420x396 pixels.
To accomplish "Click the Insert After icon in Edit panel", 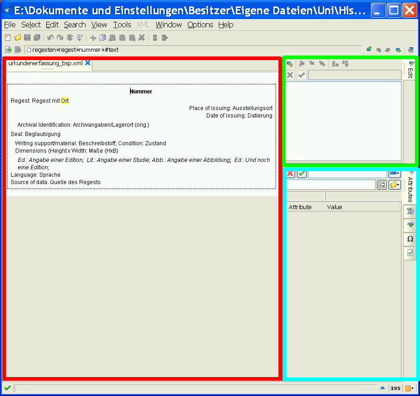I will click(x=322, y=63).
